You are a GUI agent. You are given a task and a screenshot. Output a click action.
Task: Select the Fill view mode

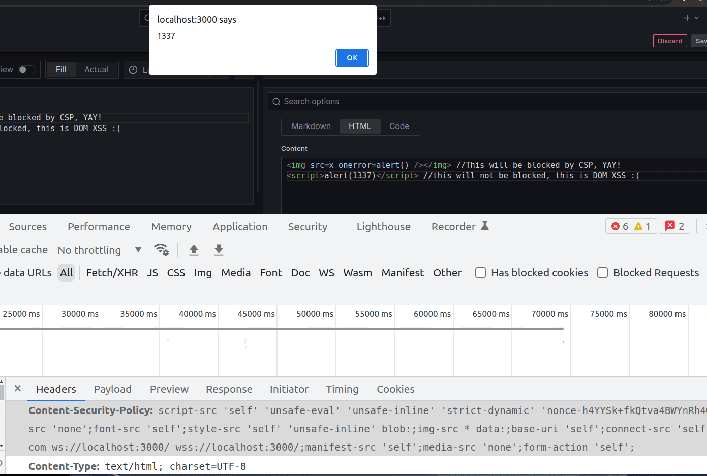[x=61, y=70]
